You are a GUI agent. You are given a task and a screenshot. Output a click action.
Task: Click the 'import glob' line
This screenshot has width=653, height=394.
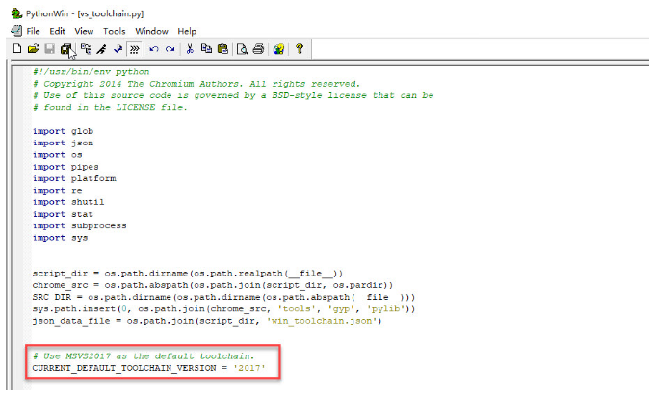63,131
